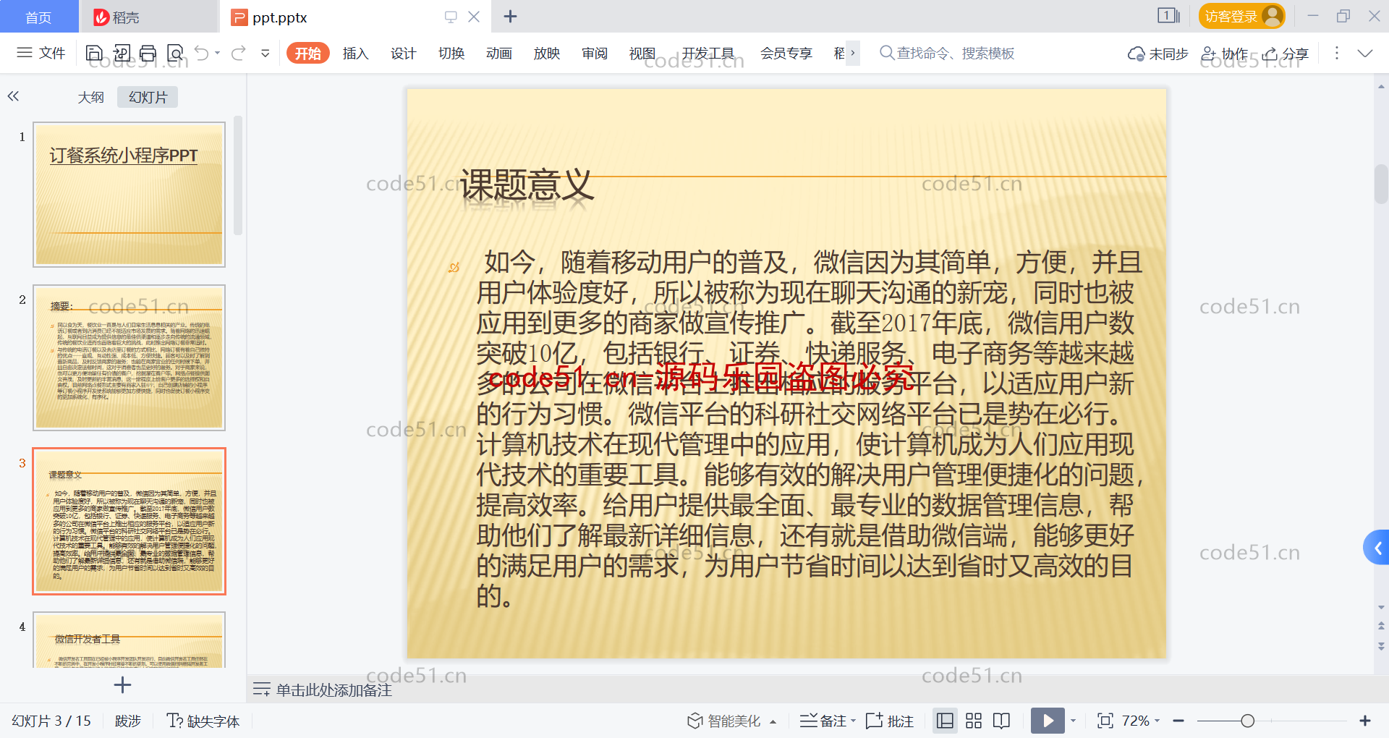Image resolution: width=1389 pixels, height=738 pixels.
Task: Select slide 1 thumbnail 订餐系统小程序PPT
Action: coord(129,195)
